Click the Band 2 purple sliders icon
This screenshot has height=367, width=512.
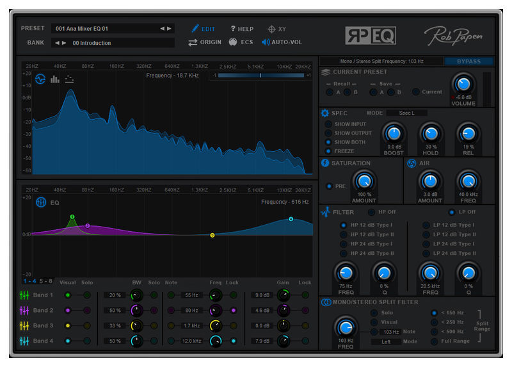pos(24,310)
